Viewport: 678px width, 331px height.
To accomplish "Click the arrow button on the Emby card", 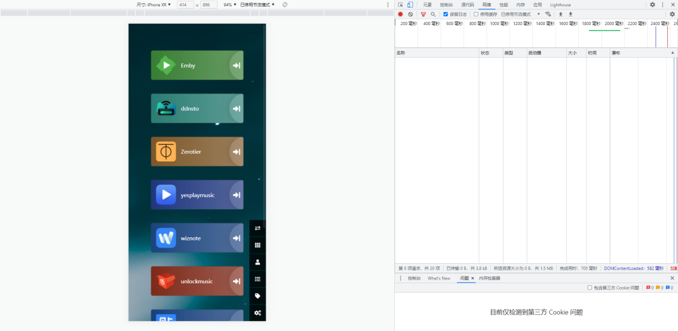I will tap(237, 65).
